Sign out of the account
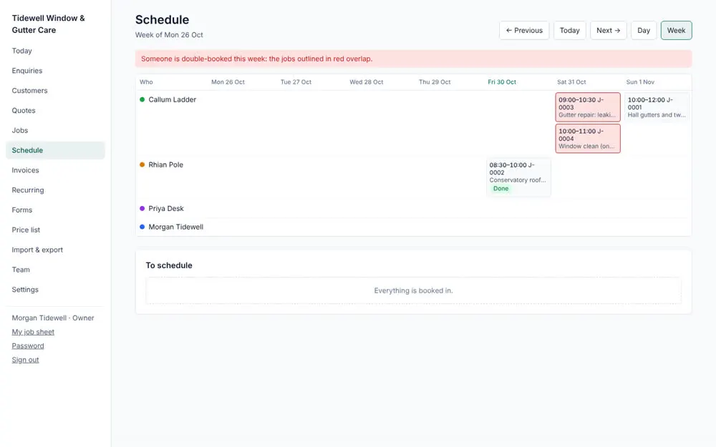Viewport: 716px width, 447px height. tap(25, 360)
